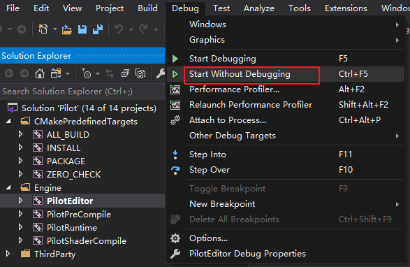Open debug Options gear entry
Viewport: 410px width, 267px height.
tap(285, 238)
